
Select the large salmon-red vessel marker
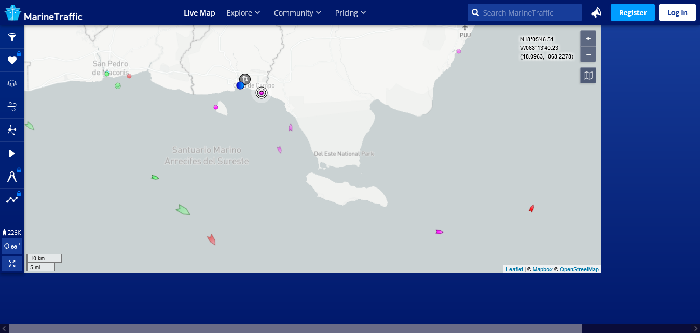[211, 239]
